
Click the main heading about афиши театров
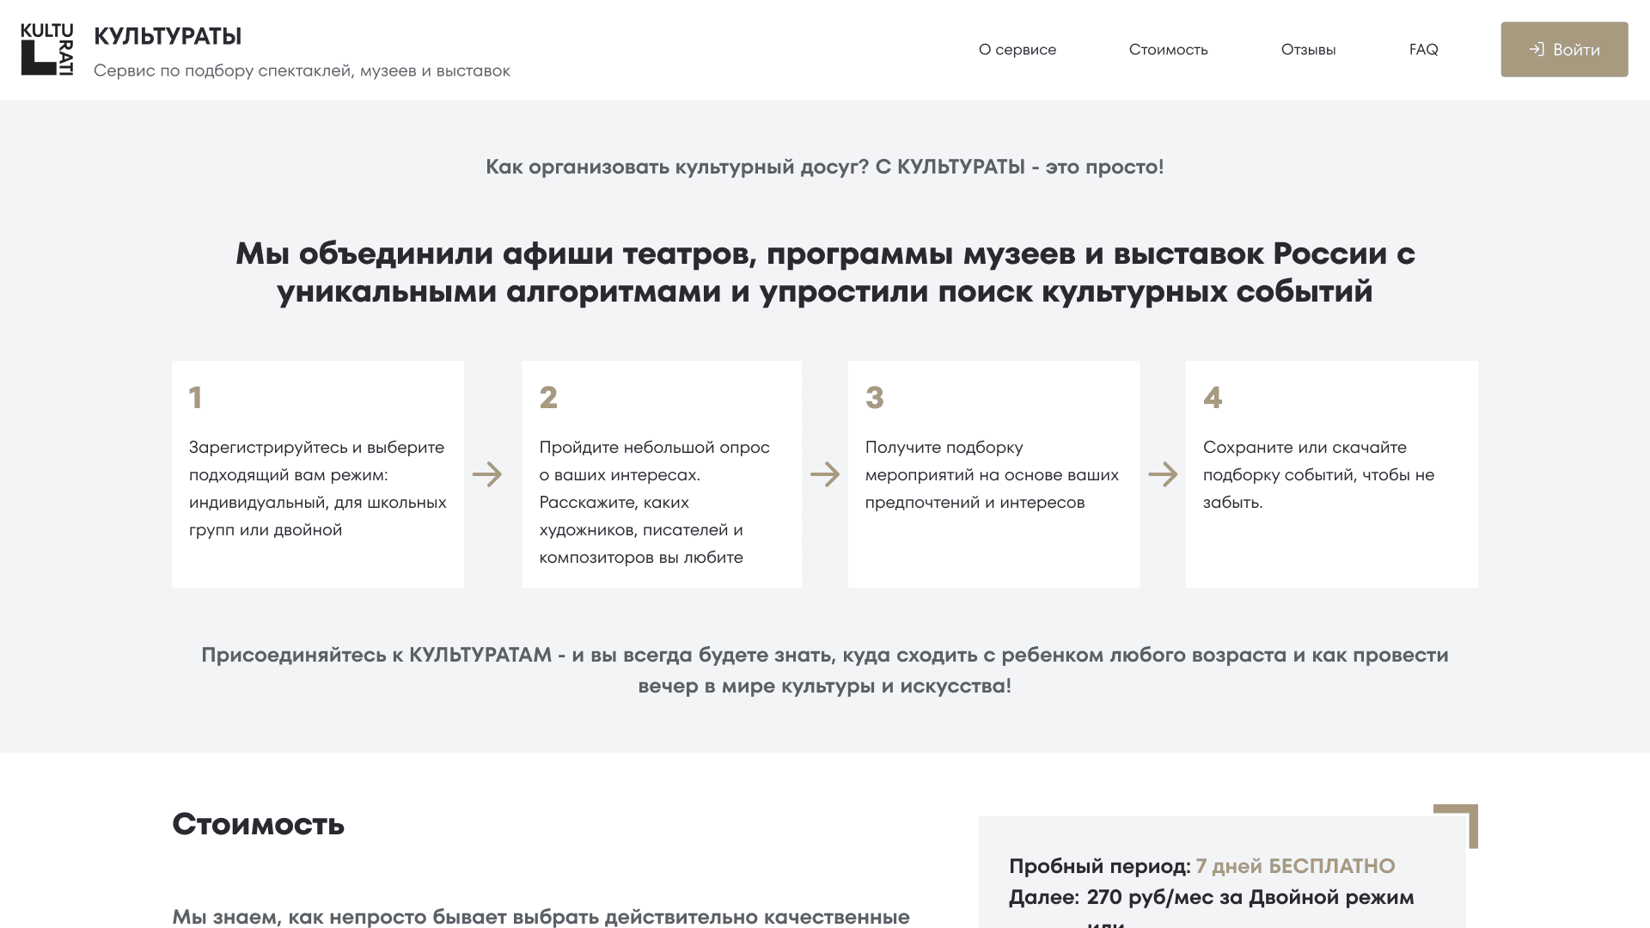(825, 272)
